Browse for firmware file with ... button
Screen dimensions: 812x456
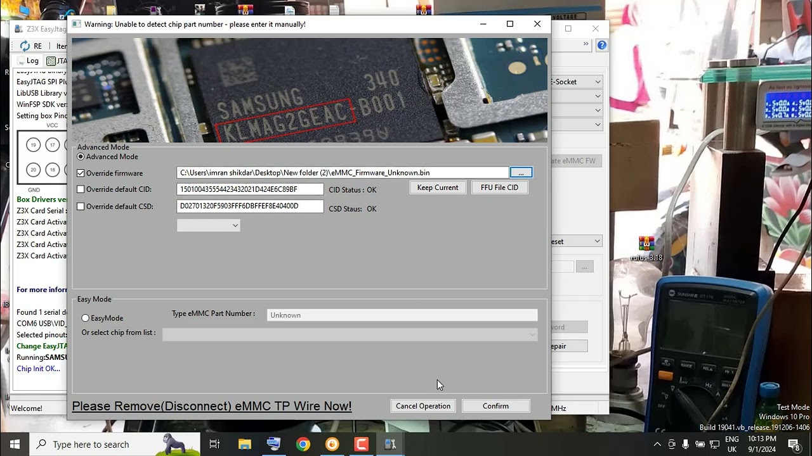point(521,173)
